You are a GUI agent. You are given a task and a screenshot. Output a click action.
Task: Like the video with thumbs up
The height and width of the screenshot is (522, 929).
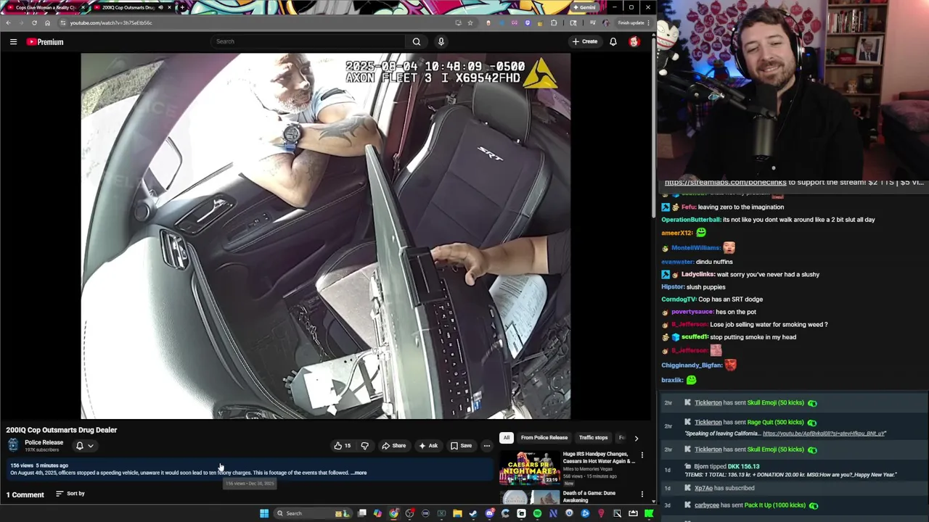(342, 445)
